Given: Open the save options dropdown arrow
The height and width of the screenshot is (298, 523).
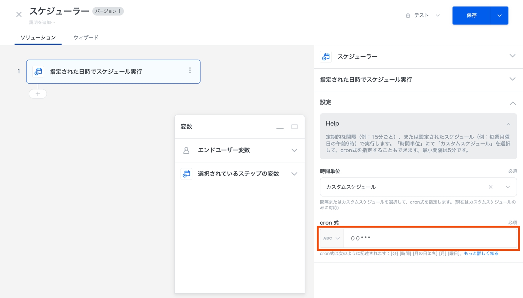Looking at the screenshot, I should (499, 16).
